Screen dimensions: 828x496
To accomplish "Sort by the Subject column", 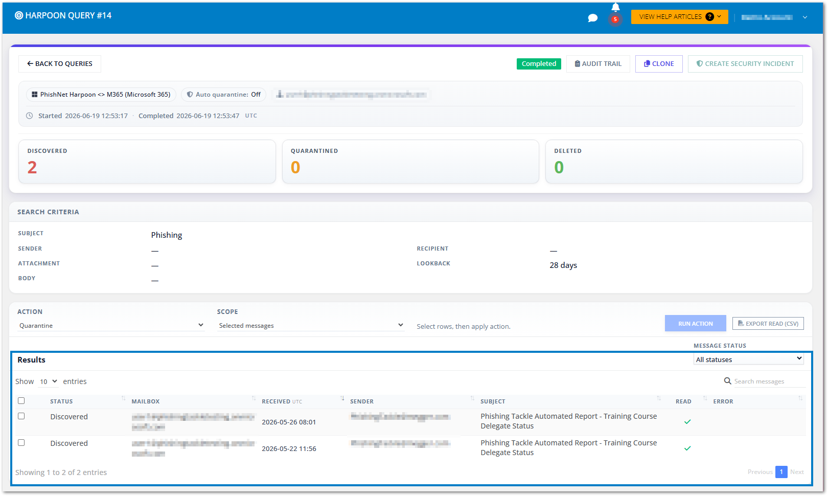I will tap(493, 401).
